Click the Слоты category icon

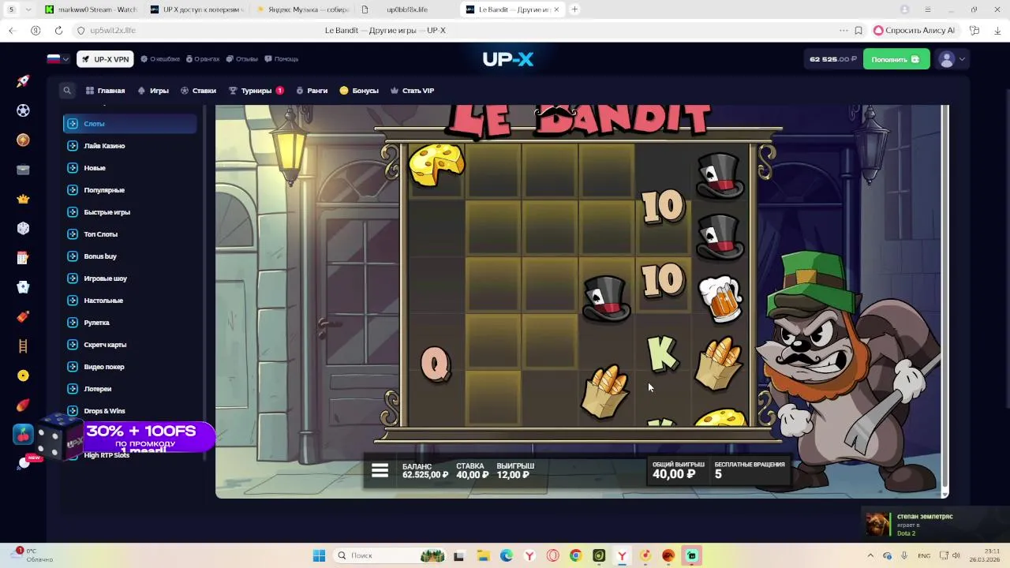pyautogui.click(x=73, y=124)
